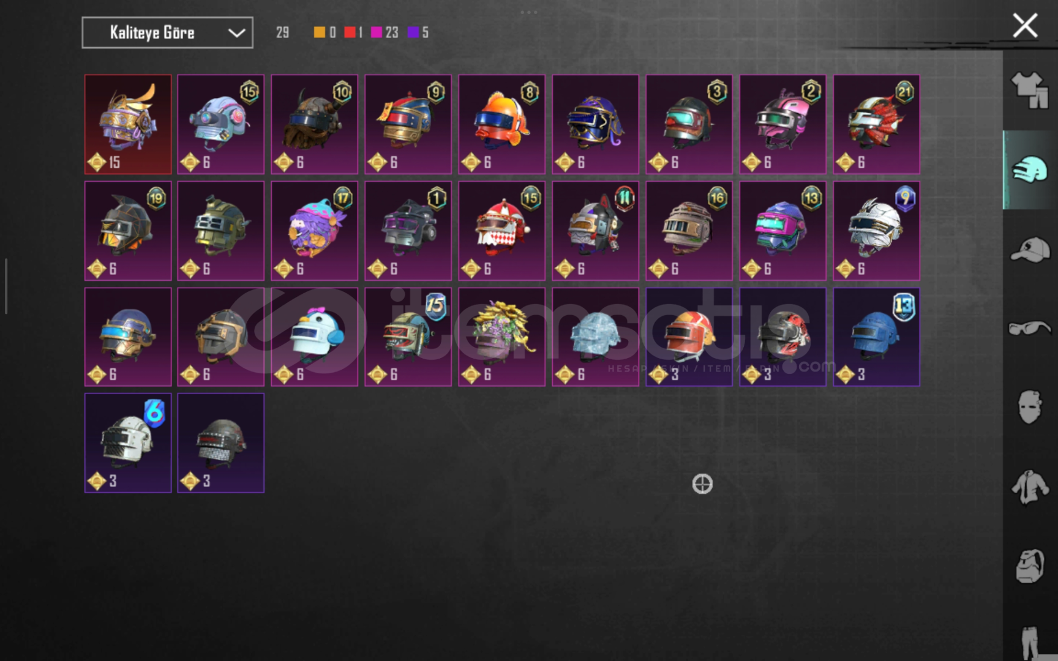Select the white helmet with blue 6 badge
This screenshot has height=661, width=1058.
coord(128,443)
